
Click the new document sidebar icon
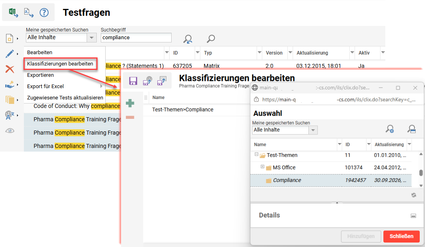10,38
